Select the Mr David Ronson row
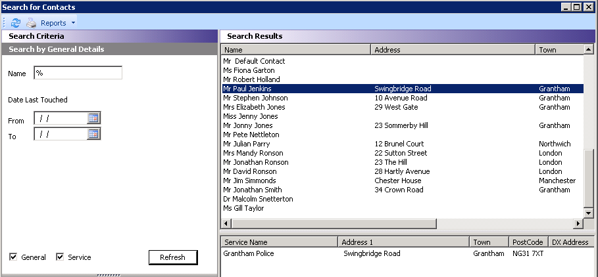This screenshot has height=277, width=598. point(403,171)
